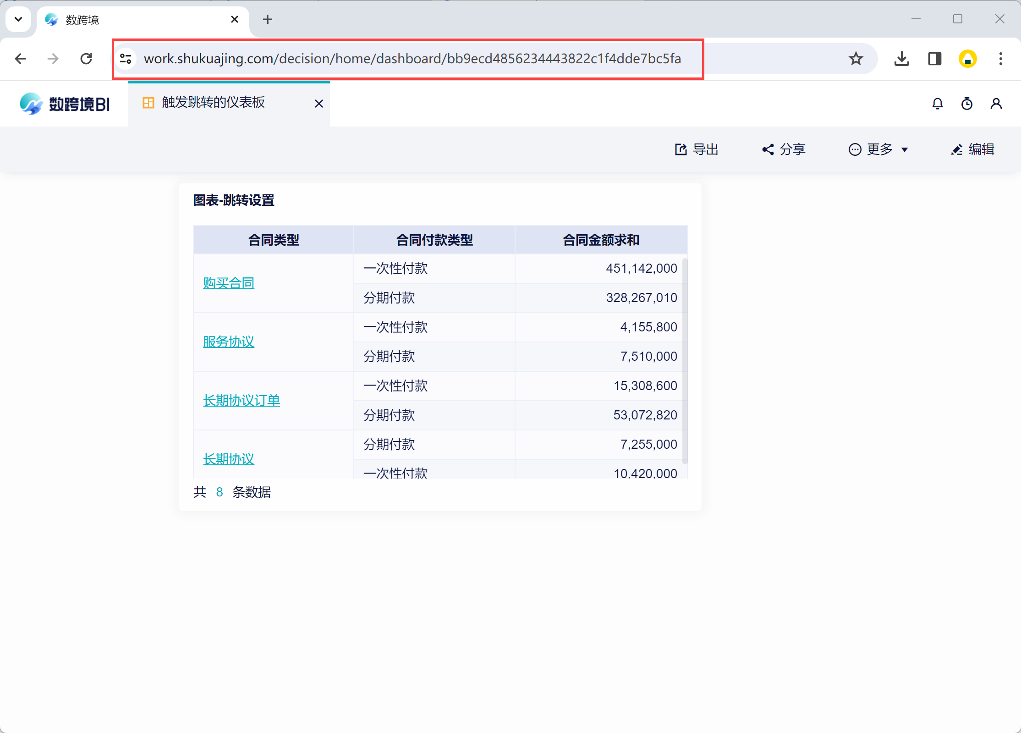Open Chrome three-dot menu
The image size is (1021, 733).
pyautogui.click(x=1000, y=59)
